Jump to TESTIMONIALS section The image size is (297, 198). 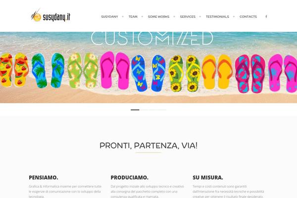(x=217, y=17)
